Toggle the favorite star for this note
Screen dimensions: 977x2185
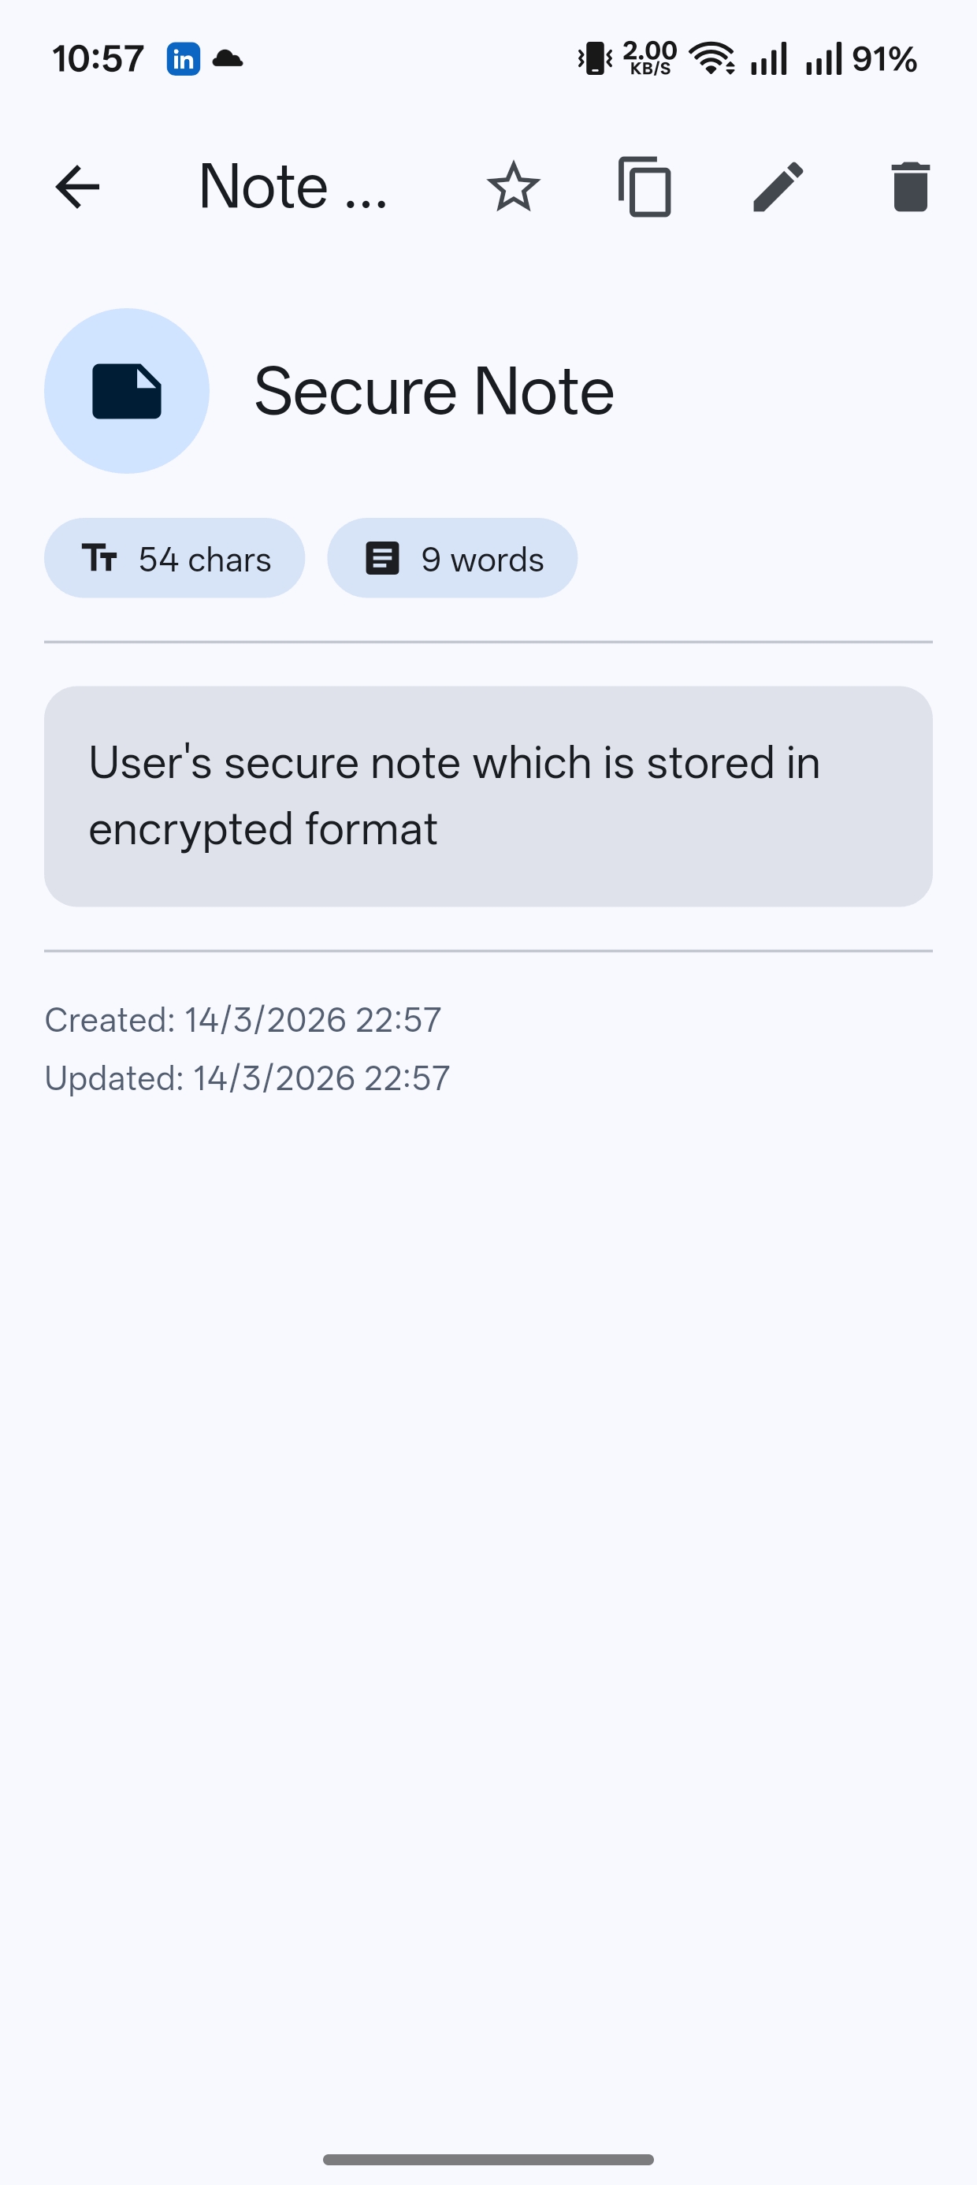(x=513, y=187)
